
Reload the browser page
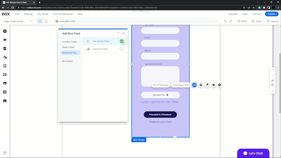[x=12, y=8]
